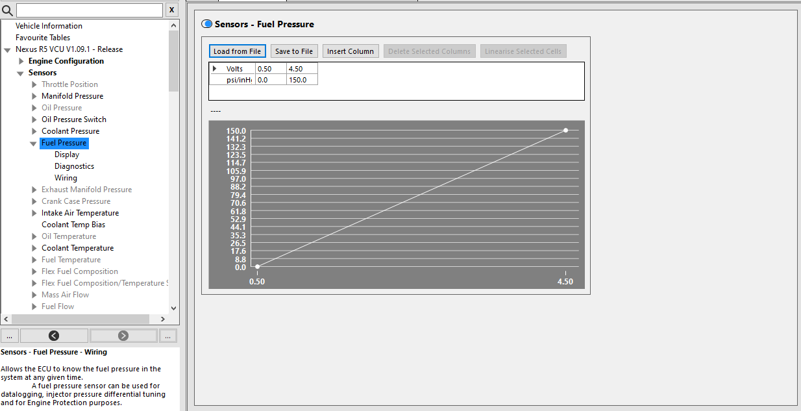Click the left ellipsis button

pyautogui.click(x=9, y=336)
